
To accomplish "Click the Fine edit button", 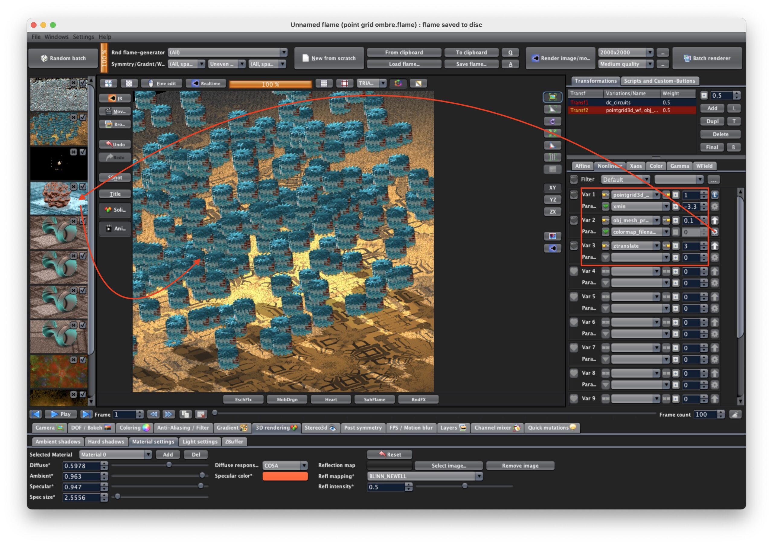I will tap(162, 83).
